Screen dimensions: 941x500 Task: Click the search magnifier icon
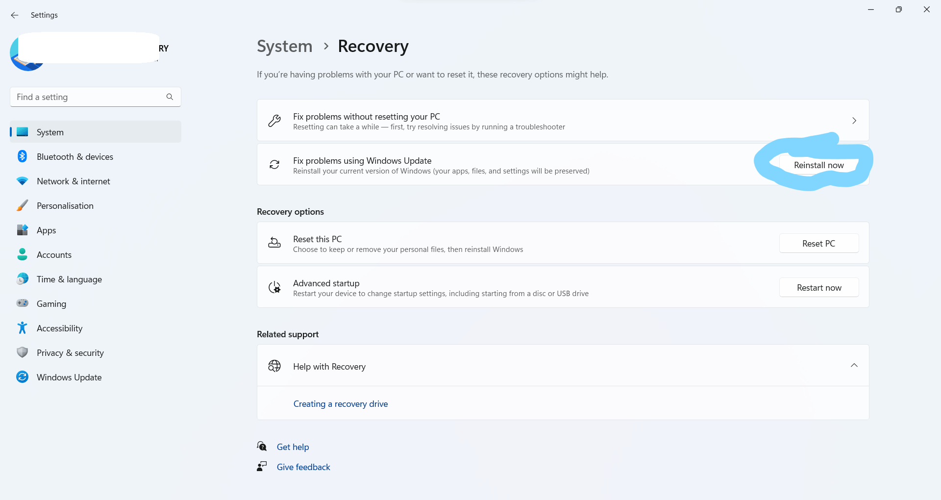170,97
